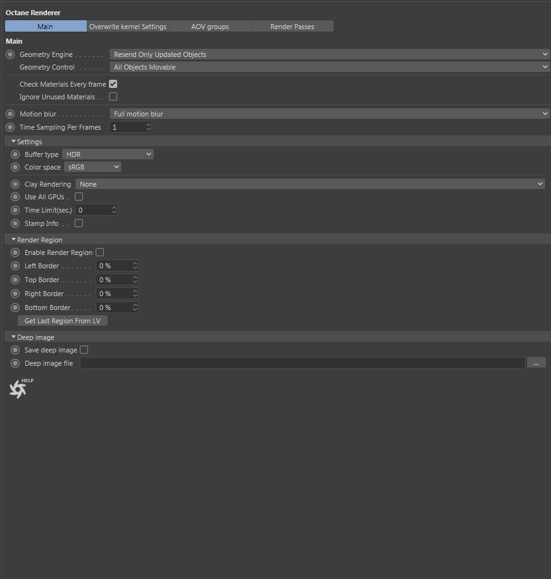The height and width of the screenshot is (579, 551).
Task: Open the Geometry Engine dropdown
Action: click(x=329, y=54)
